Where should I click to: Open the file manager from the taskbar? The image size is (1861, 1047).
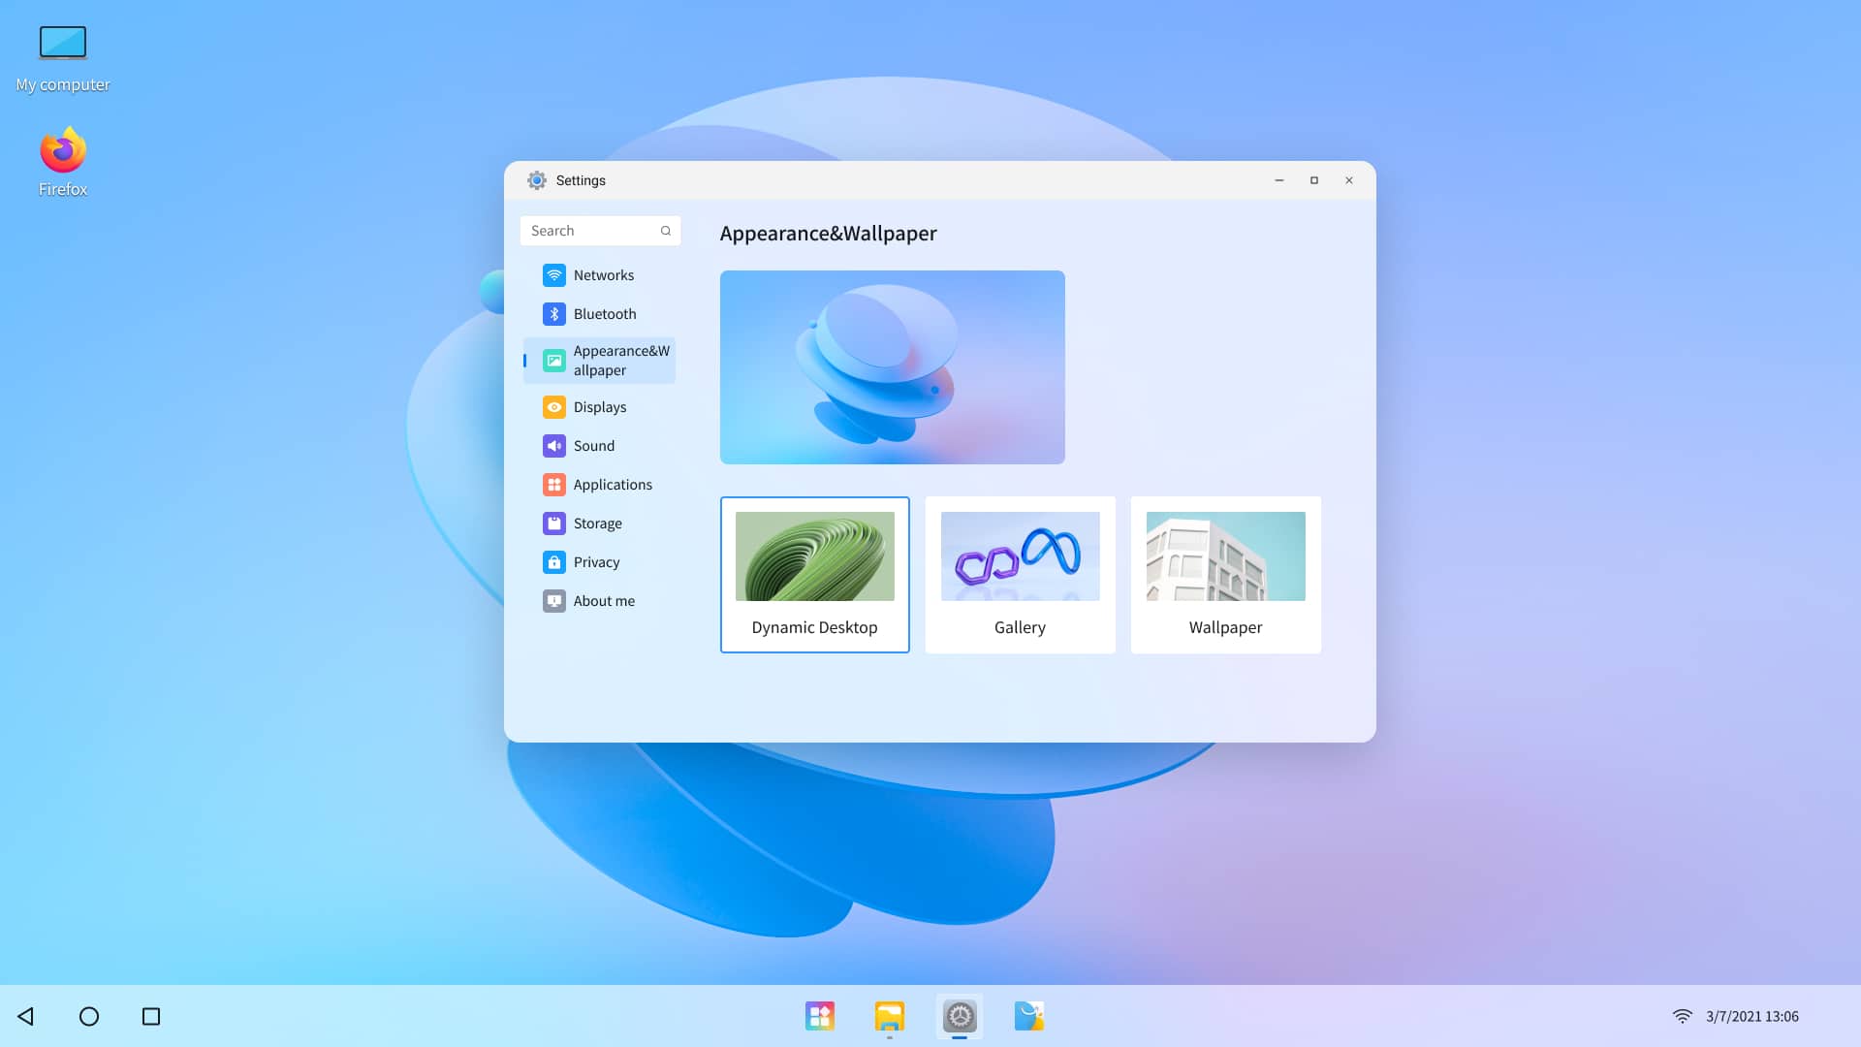pos(889,1016)
